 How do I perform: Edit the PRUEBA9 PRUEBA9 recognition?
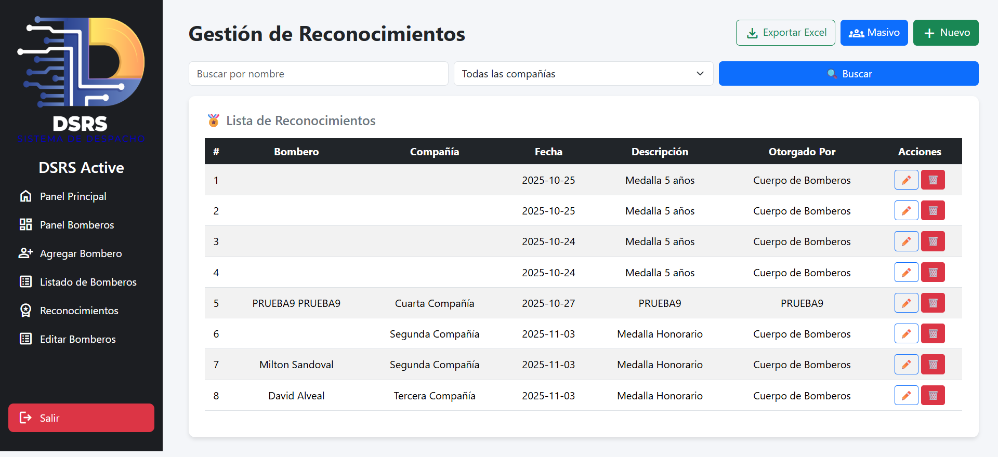906,303
